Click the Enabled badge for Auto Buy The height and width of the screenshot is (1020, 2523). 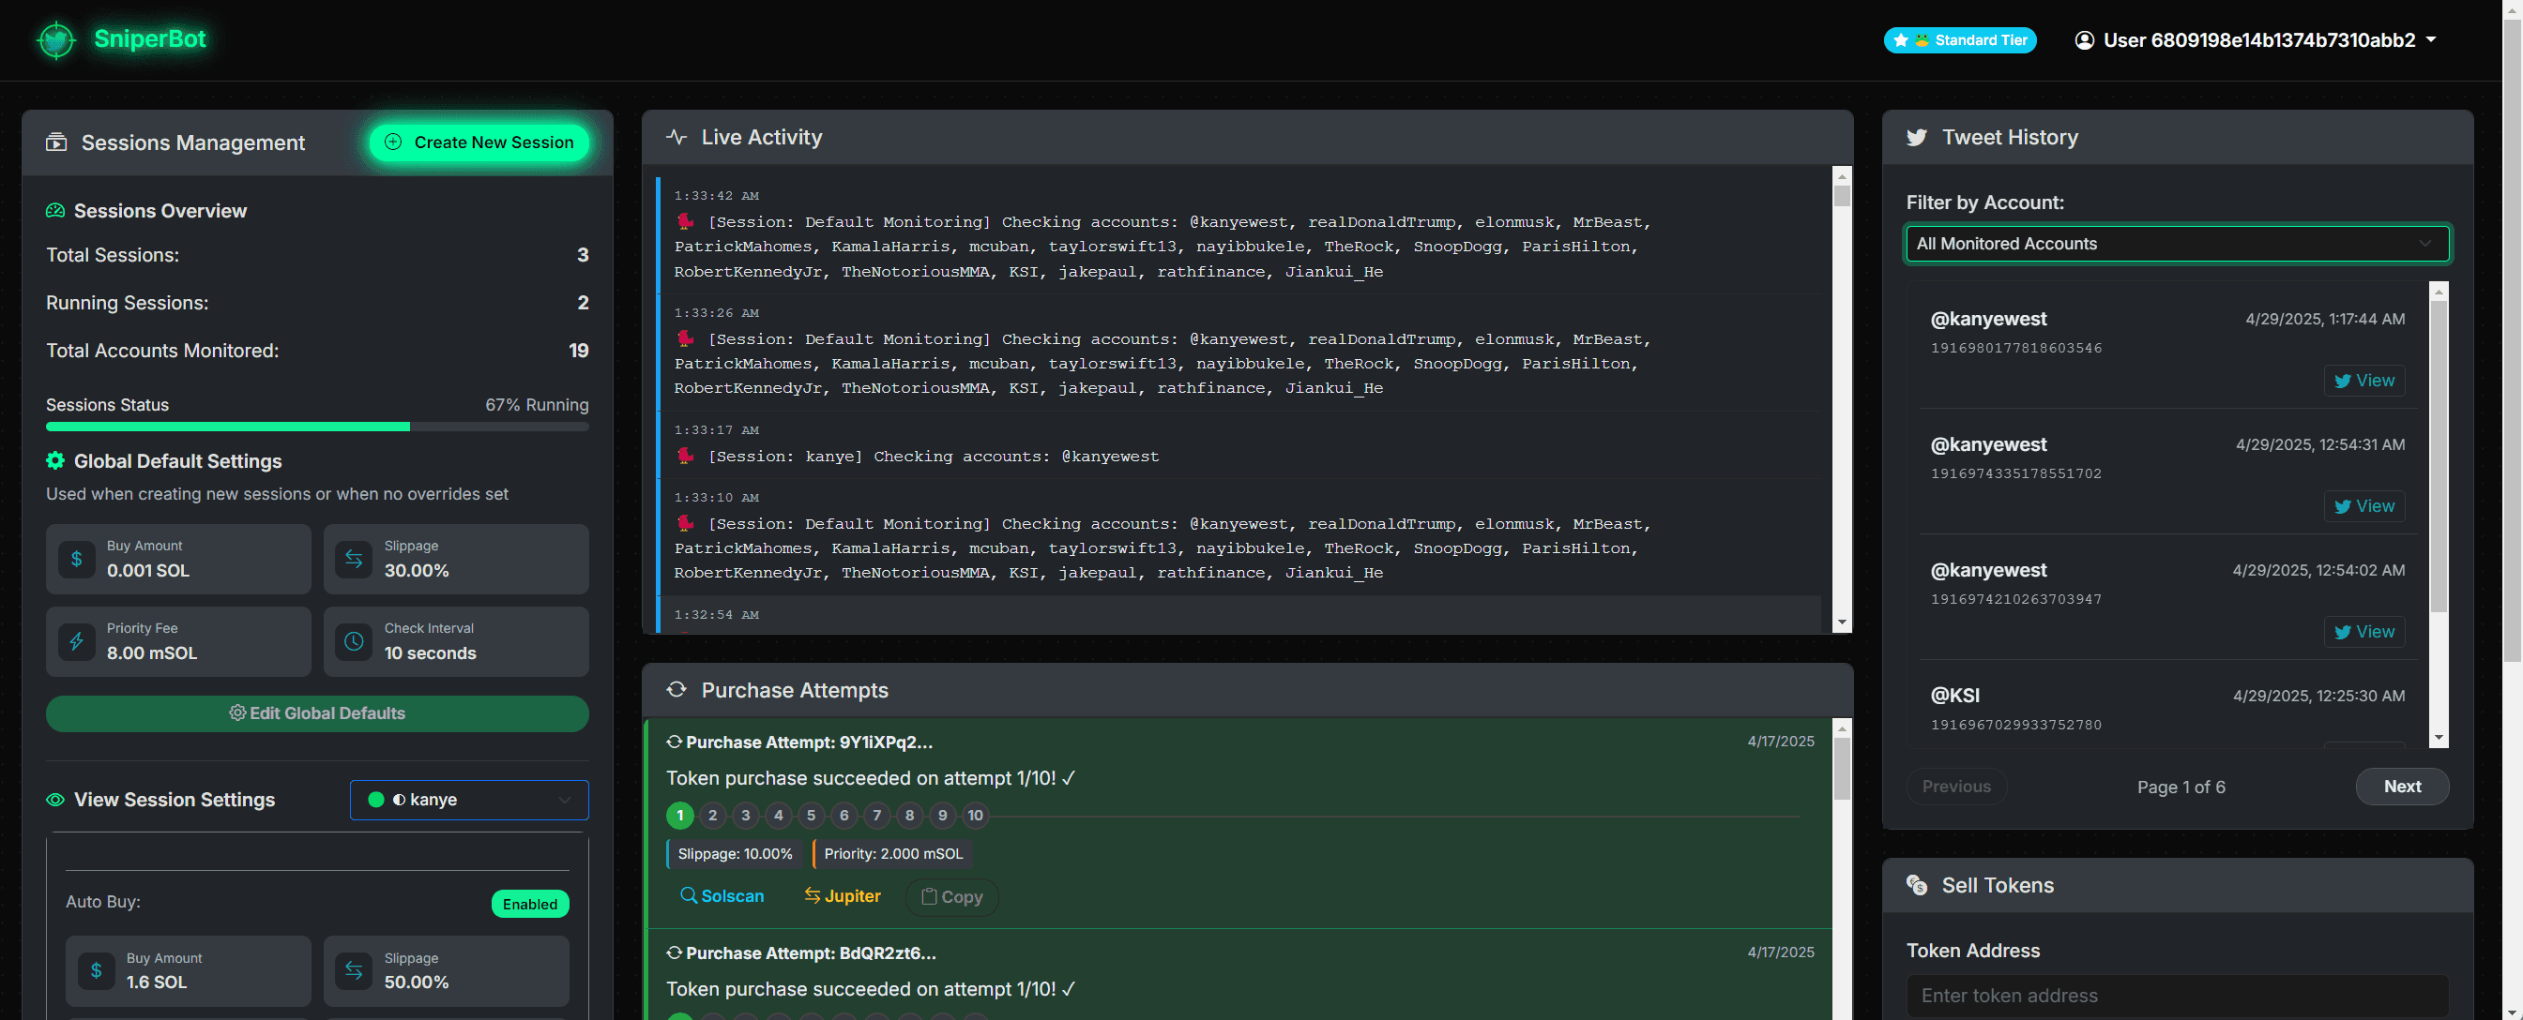click(x=530, y=905)
